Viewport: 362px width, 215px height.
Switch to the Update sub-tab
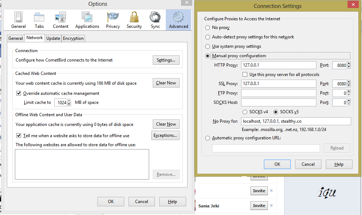point(53,38)
